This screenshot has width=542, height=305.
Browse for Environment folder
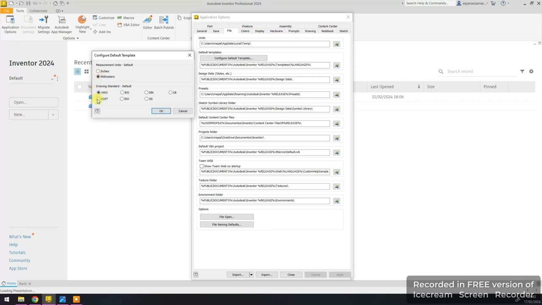pyautogui.click(x=336, y=200)
